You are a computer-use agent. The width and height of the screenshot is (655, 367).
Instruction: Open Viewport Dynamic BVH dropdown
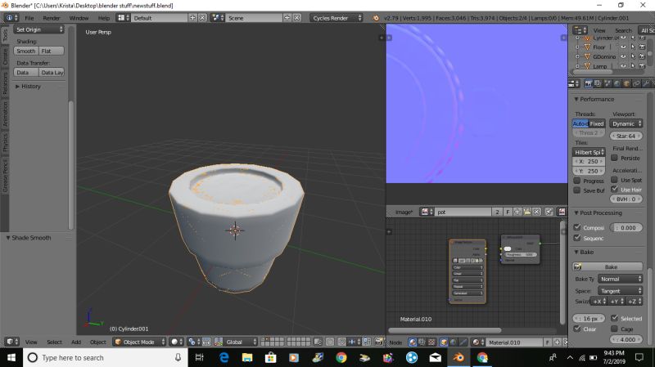click(x=626, y=124)
